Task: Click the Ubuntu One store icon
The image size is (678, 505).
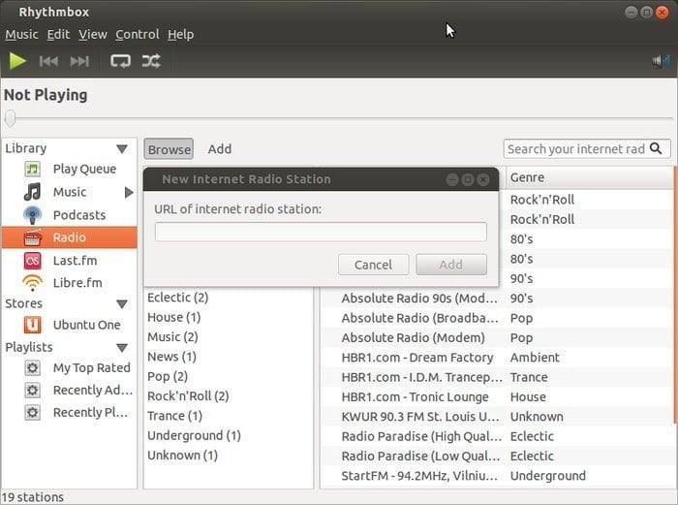Action: [32, 325]
